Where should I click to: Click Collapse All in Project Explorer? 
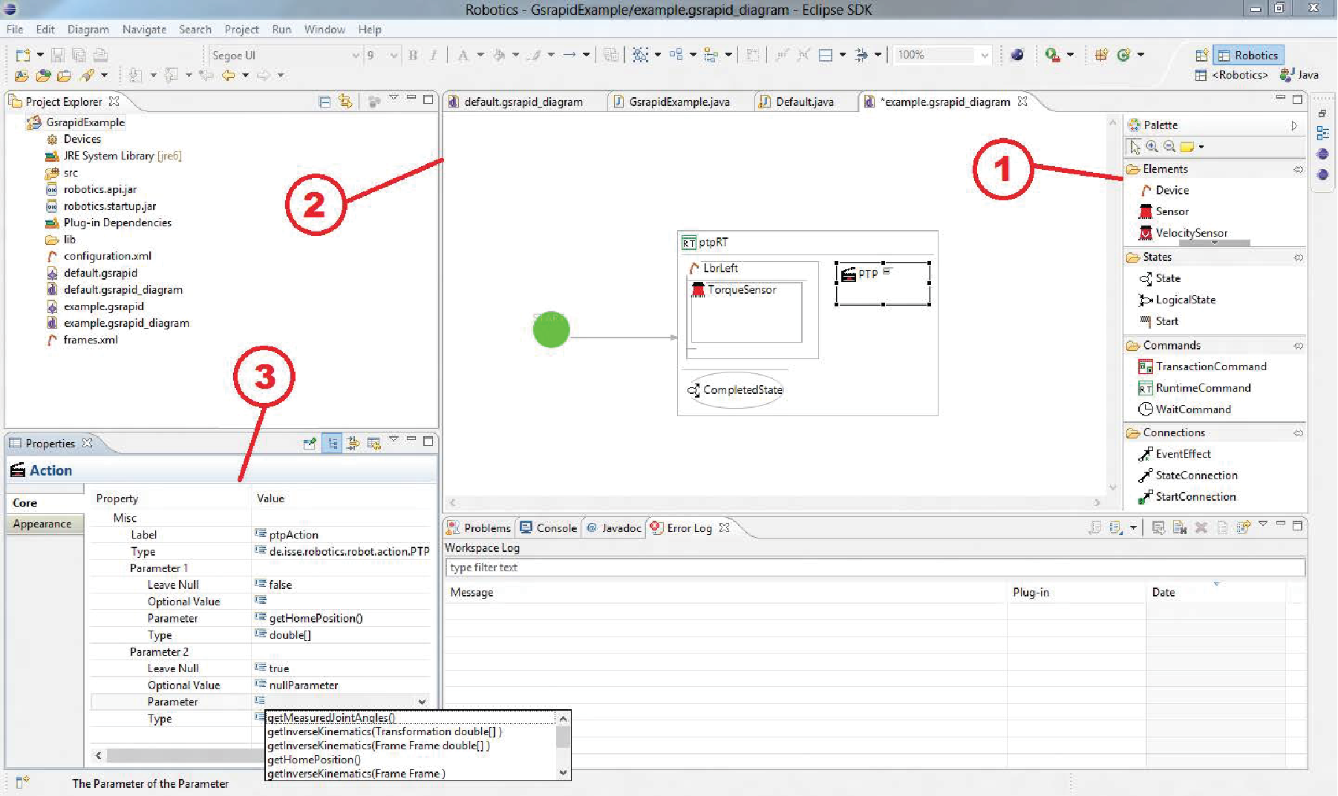click(324, 102)
